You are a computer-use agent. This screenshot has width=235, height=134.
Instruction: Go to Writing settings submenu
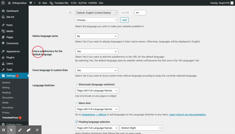tap(6, 88)
